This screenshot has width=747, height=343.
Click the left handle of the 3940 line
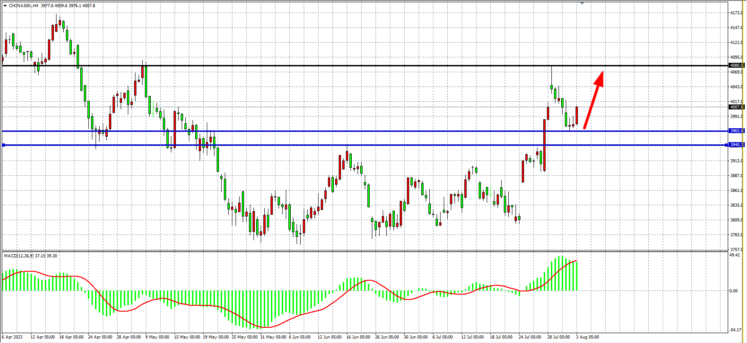[4, 145]
